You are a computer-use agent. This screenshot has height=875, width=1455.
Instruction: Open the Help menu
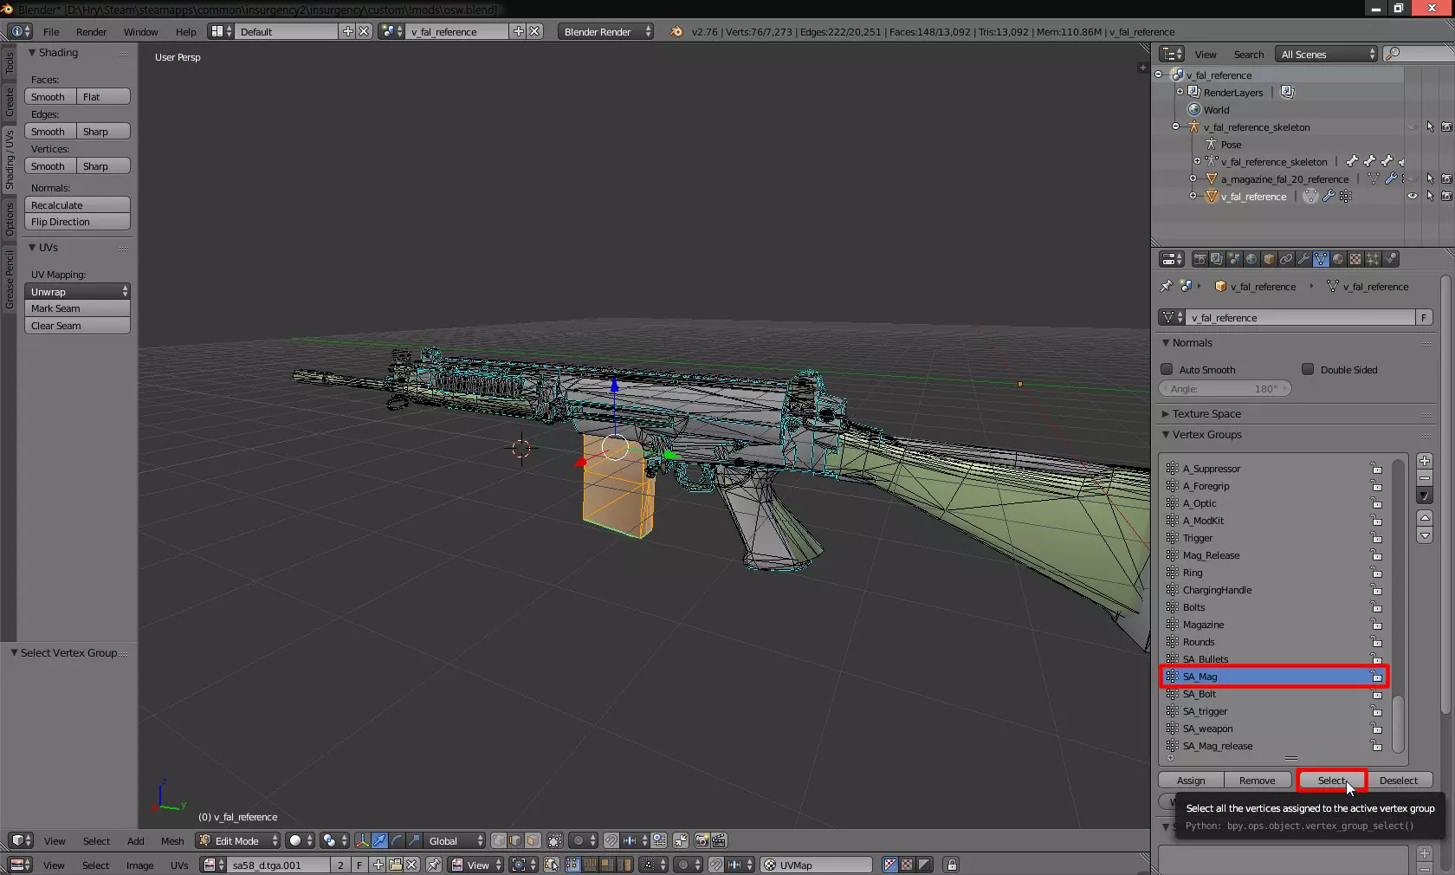coord(186,31)
